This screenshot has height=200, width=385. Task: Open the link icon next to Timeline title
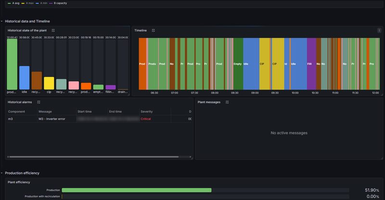153,30
